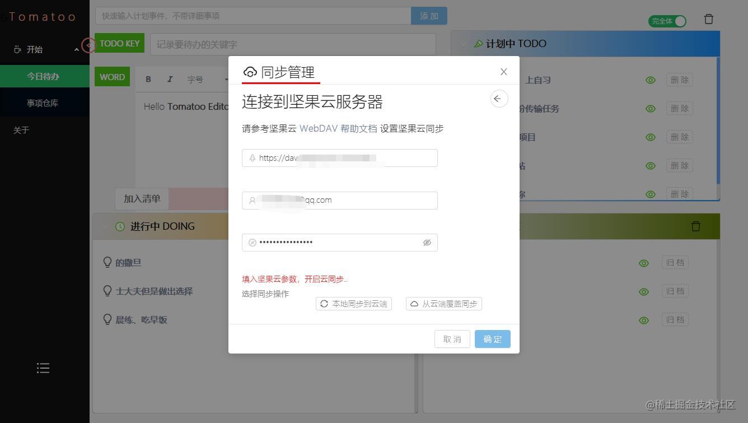Delete the 传输任务 item

click(680, 109)
